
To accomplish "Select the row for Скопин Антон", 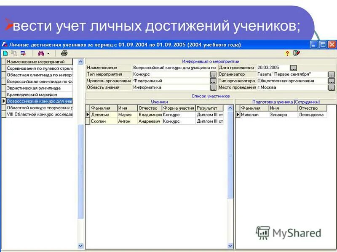I will tap(101, 121).
